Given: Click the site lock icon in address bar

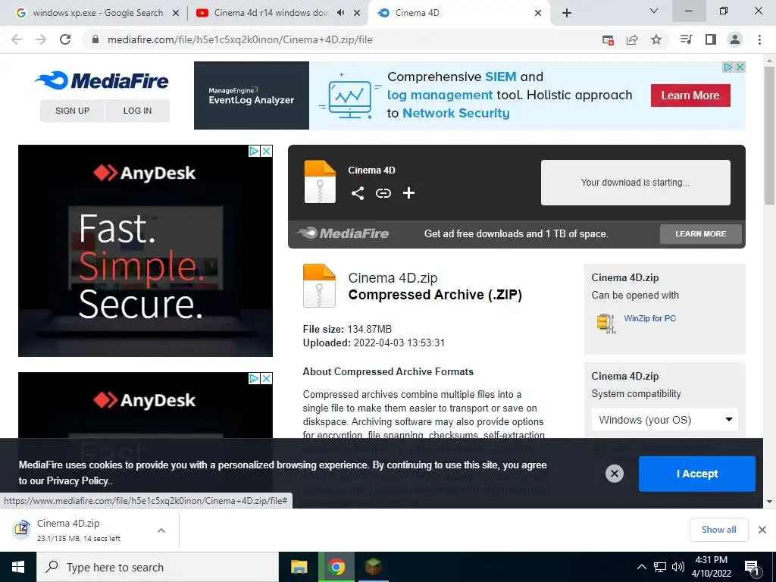Looking at the screenshot, I should click(95, 39).
